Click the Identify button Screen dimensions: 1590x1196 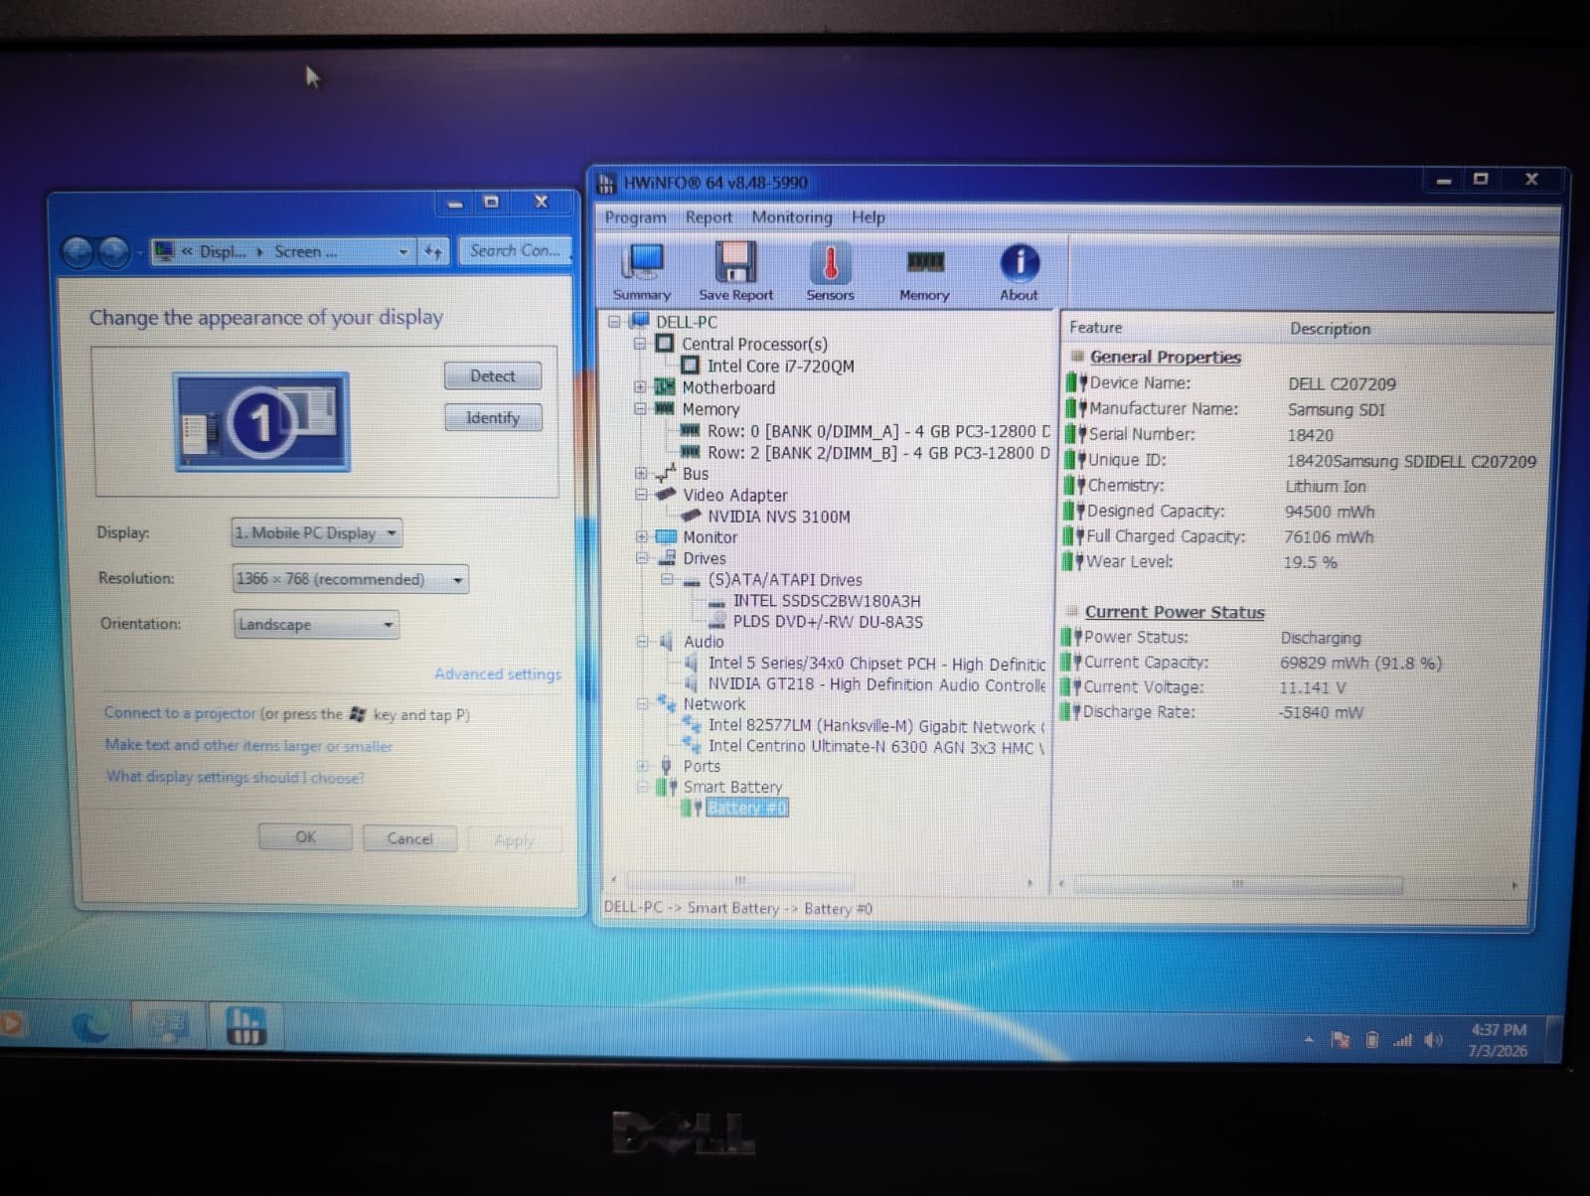[x=493, y=417]
